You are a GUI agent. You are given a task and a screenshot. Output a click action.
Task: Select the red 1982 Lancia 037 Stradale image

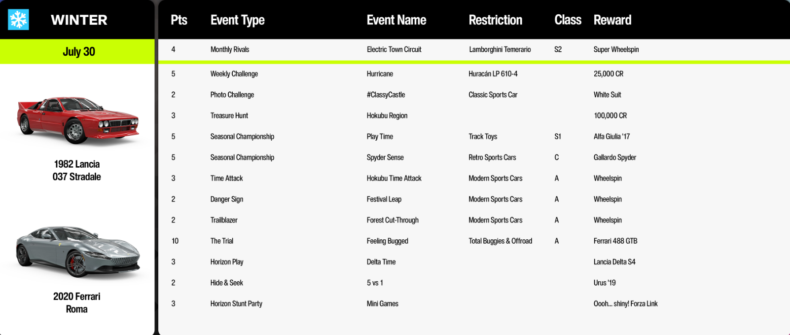coord(78,119)
